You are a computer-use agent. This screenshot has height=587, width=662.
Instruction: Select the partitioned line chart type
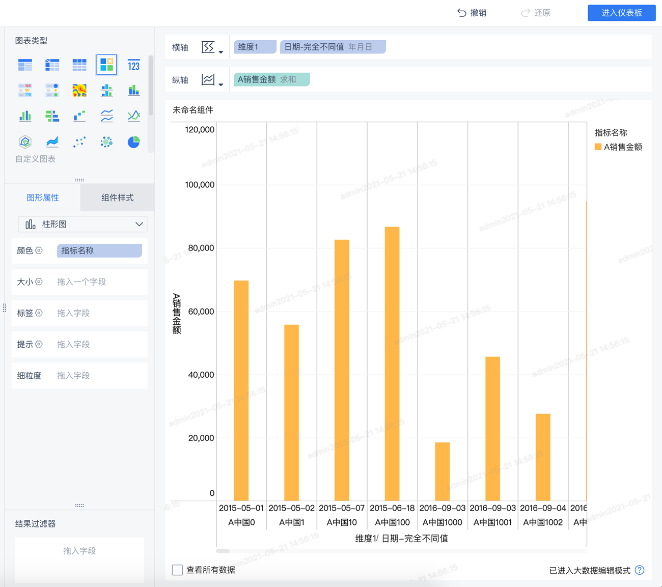(107, 116)
